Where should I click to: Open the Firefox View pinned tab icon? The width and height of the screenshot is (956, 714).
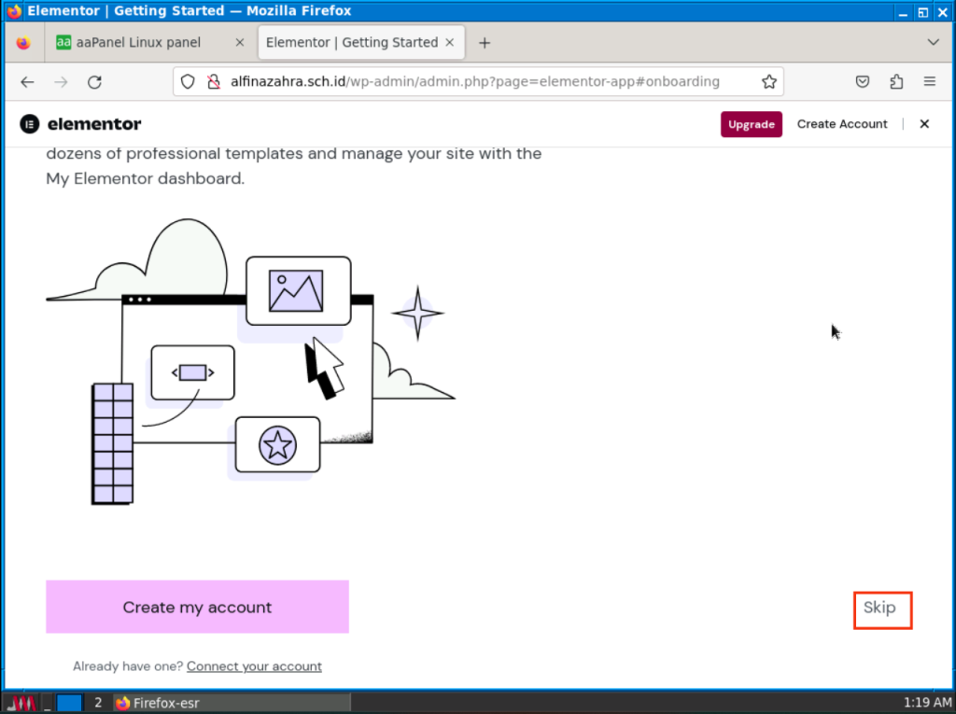[x=23, y=43]
